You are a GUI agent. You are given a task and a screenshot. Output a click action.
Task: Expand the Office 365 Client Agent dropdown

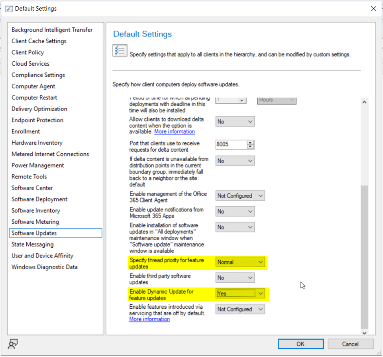tap(240, 195)
